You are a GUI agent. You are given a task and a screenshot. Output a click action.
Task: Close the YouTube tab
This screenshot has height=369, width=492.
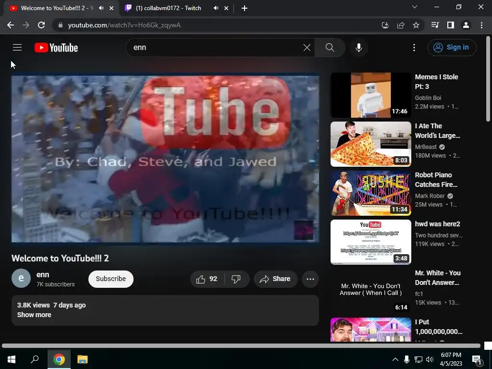[x=111, y=8]
